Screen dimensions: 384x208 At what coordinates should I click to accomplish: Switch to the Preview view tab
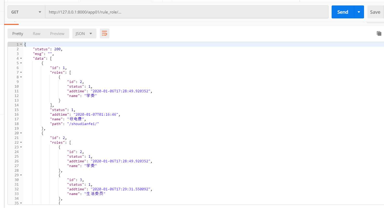[57, 33]
